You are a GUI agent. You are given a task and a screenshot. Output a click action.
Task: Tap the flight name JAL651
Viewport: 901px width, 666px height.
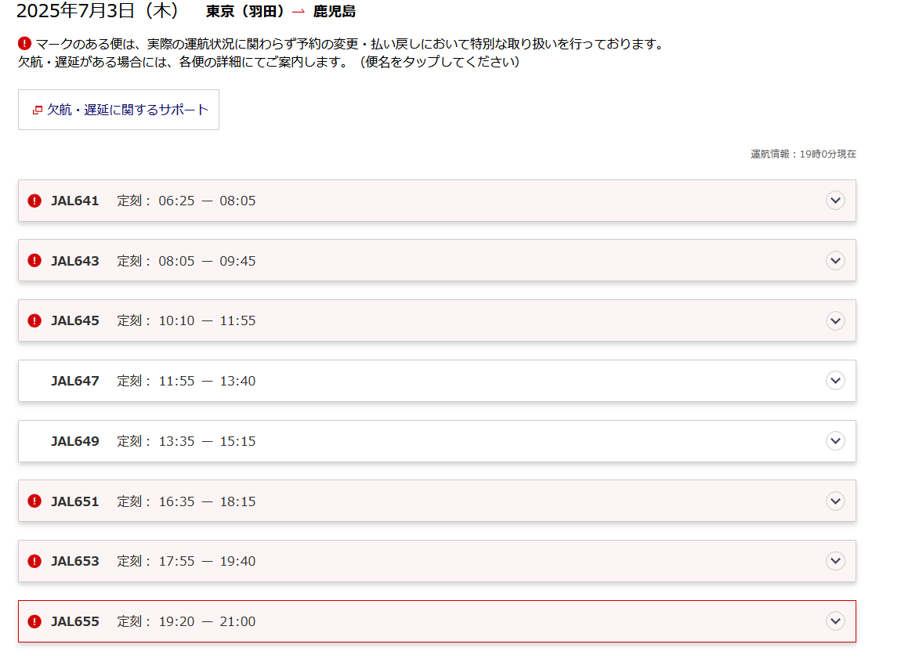pos(74,501)
